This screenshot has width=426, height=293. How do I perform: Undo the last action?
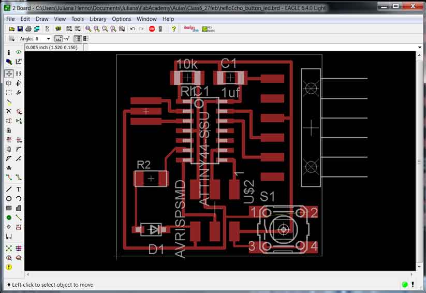[x=133, y=29]
